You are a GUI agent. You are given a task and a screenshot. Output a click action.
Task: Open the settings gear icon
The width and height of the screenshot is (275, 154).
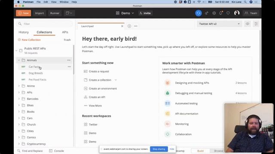pyautogui.click(x=214, y=13)
